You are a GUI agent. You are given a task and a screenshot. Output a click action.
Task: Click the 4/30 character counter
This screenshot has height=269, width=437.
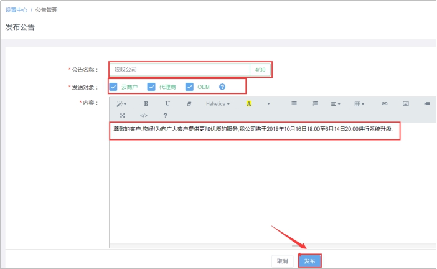(260, 70)
